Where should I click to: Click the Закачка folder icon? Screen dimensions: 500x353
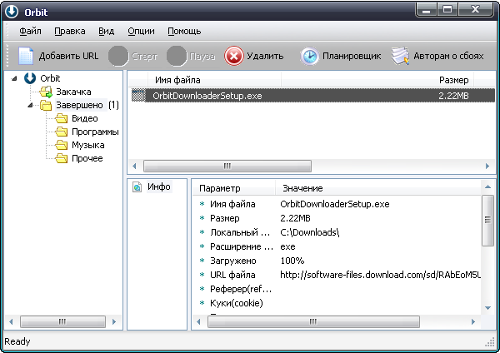46,92
